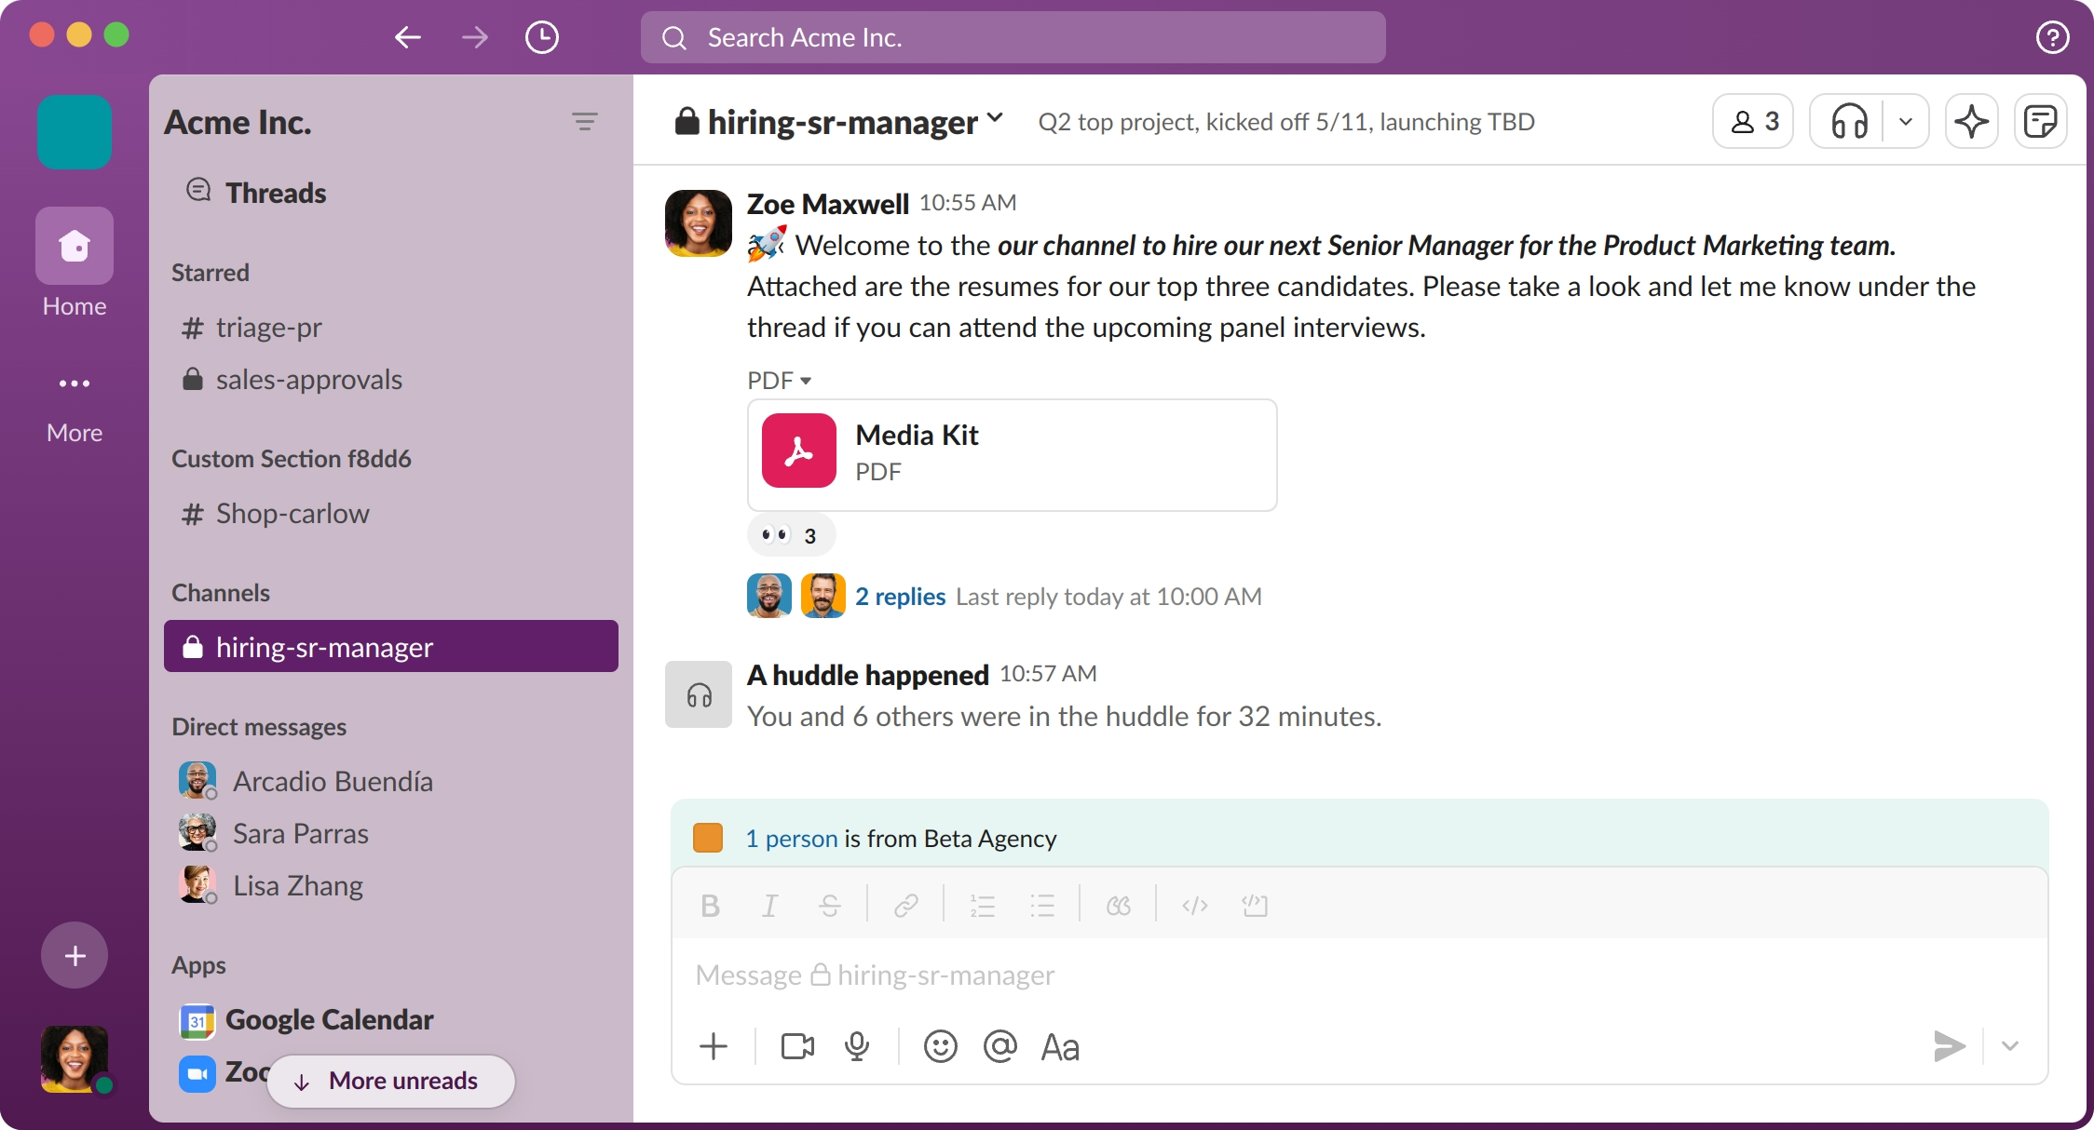Select the hiring-sr-manager channel in the sidebar
The height and width of the screenshot is (1130, 2094).
(391, 646)
